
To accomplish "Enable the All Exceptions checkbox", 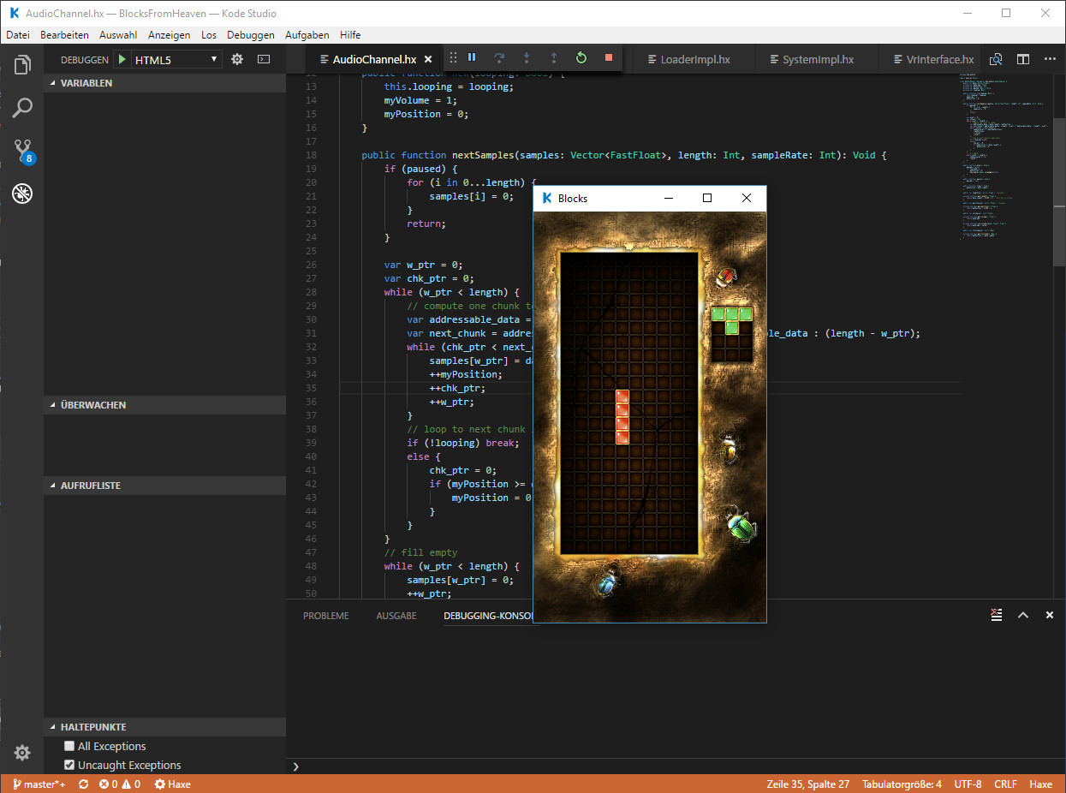I will click(68, 746).
